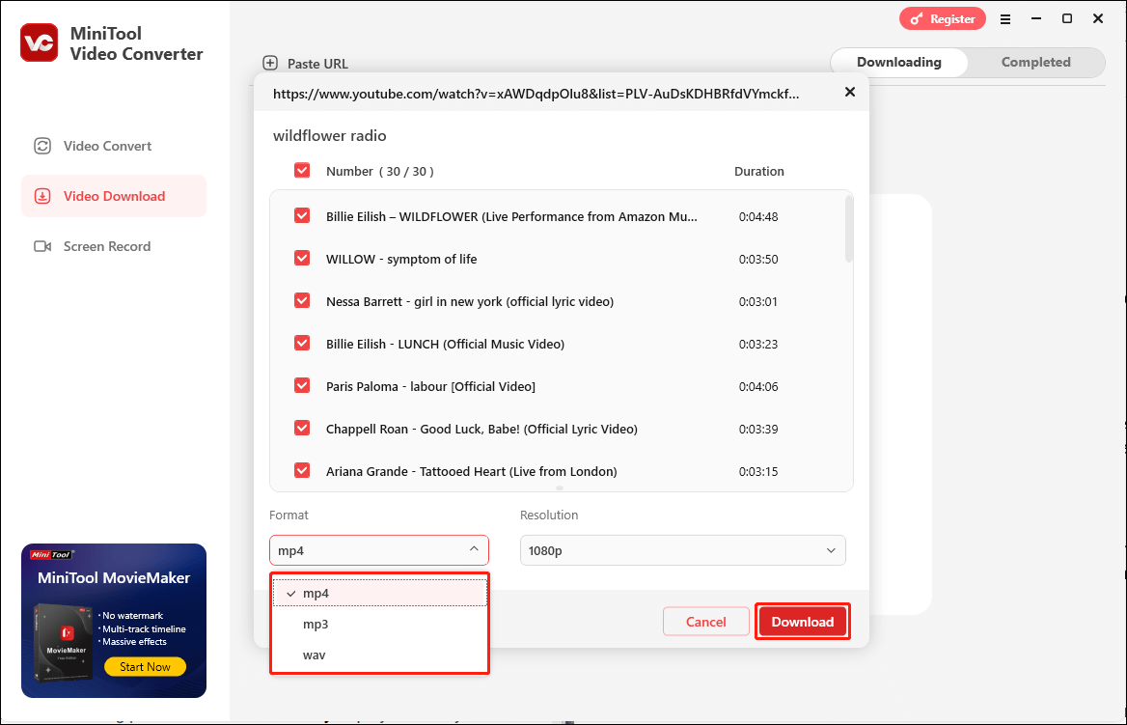Uncheck Ariana Grande Tattooed Heart checkbox
Screen dimensions: 1127x725
(x=302, y=470)
